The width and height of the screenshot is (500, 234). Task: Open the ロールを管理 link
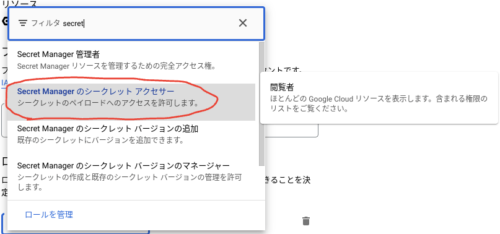[49, 215]
